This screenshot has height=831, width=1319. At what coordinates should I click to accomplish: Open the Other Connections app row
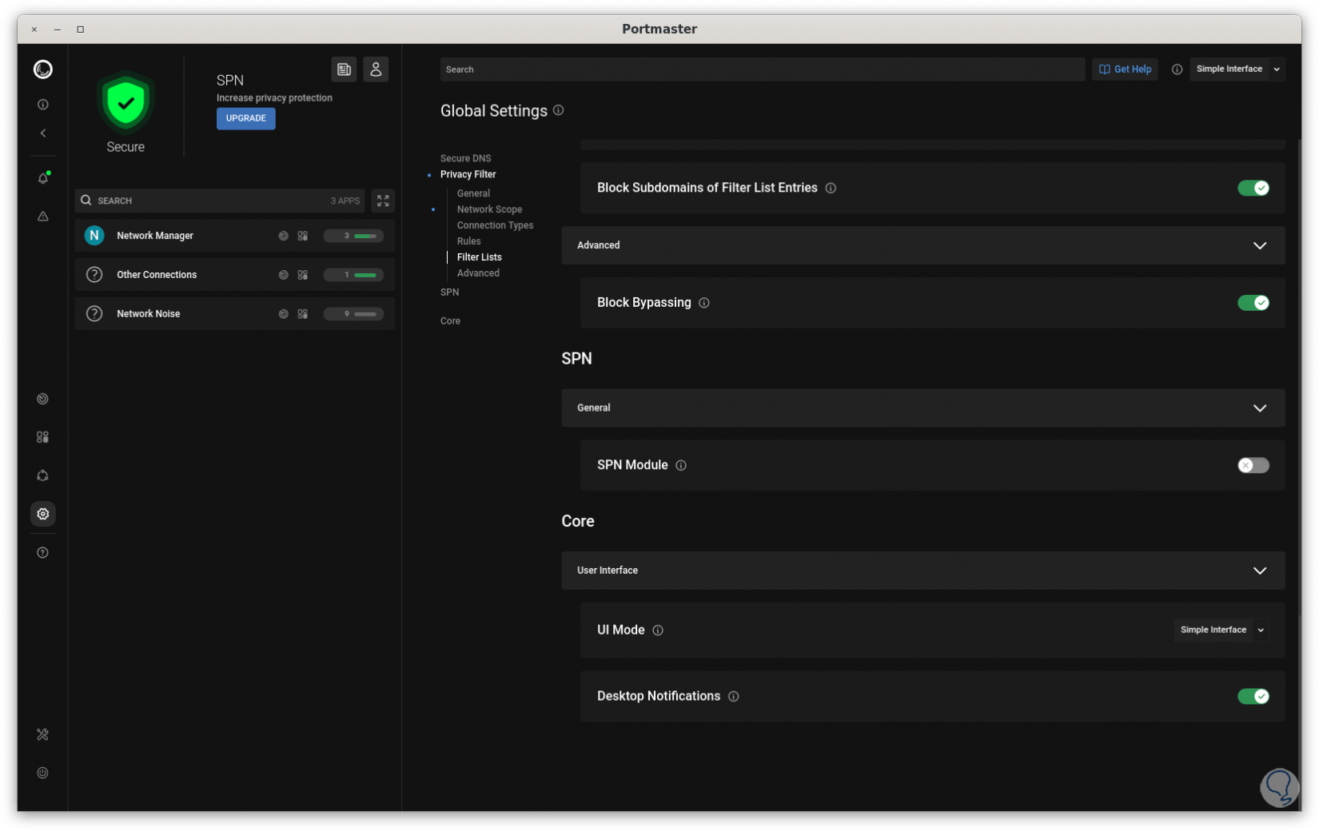tap(235, 275)
